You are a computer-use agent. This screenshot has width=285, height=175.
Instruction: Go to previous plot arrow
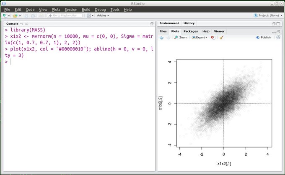(161, 38)
